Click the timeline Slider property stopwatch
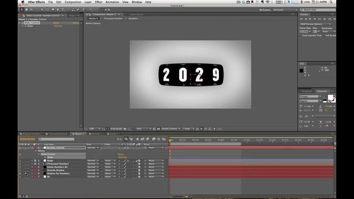 (x=45, y=157)
